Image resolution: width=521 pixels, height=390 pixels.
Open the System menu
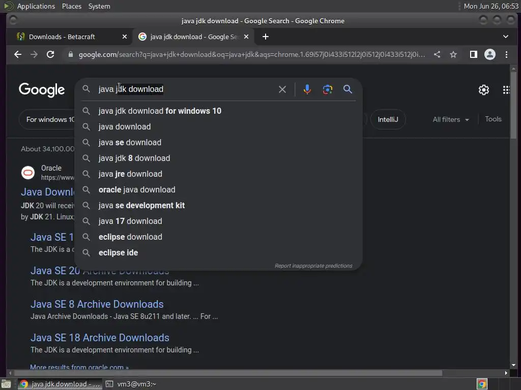(x=99, y=6)
